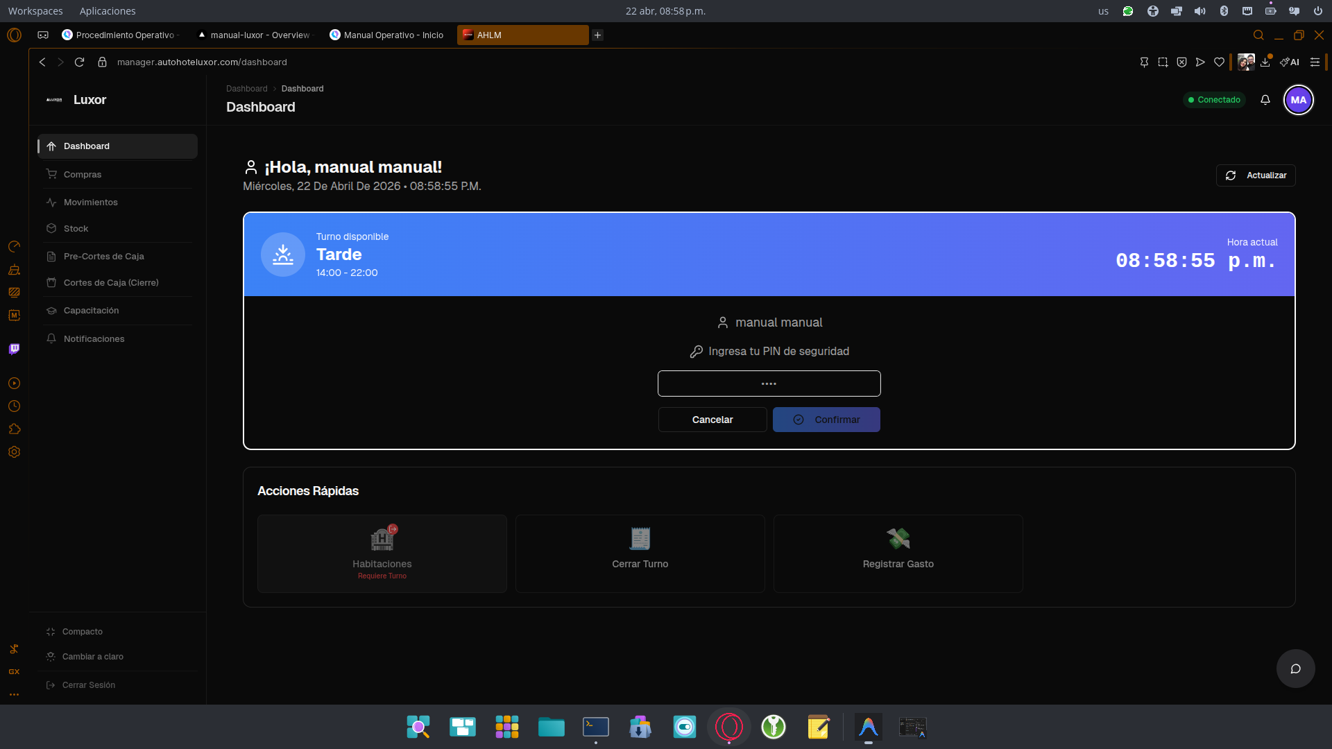The image size is (1332, 749).
Task: Open Cortes de Caja (Cierre)
Action: tap(117, 283)
